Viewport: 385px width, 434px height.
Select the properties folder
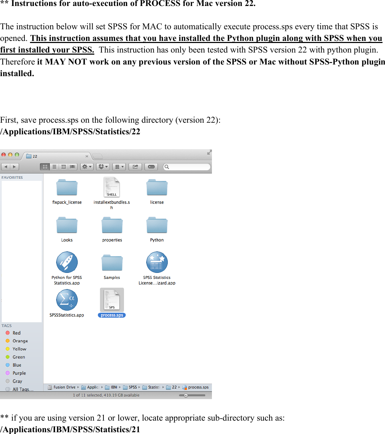[112, 225]
